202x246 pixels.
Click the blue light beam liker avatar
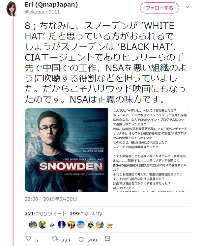[x=62, y=225]
